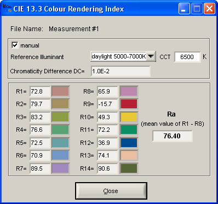Screen dimensions: 218x204
Task: Click the R2 tan color swatch
Action: point(60,104)
